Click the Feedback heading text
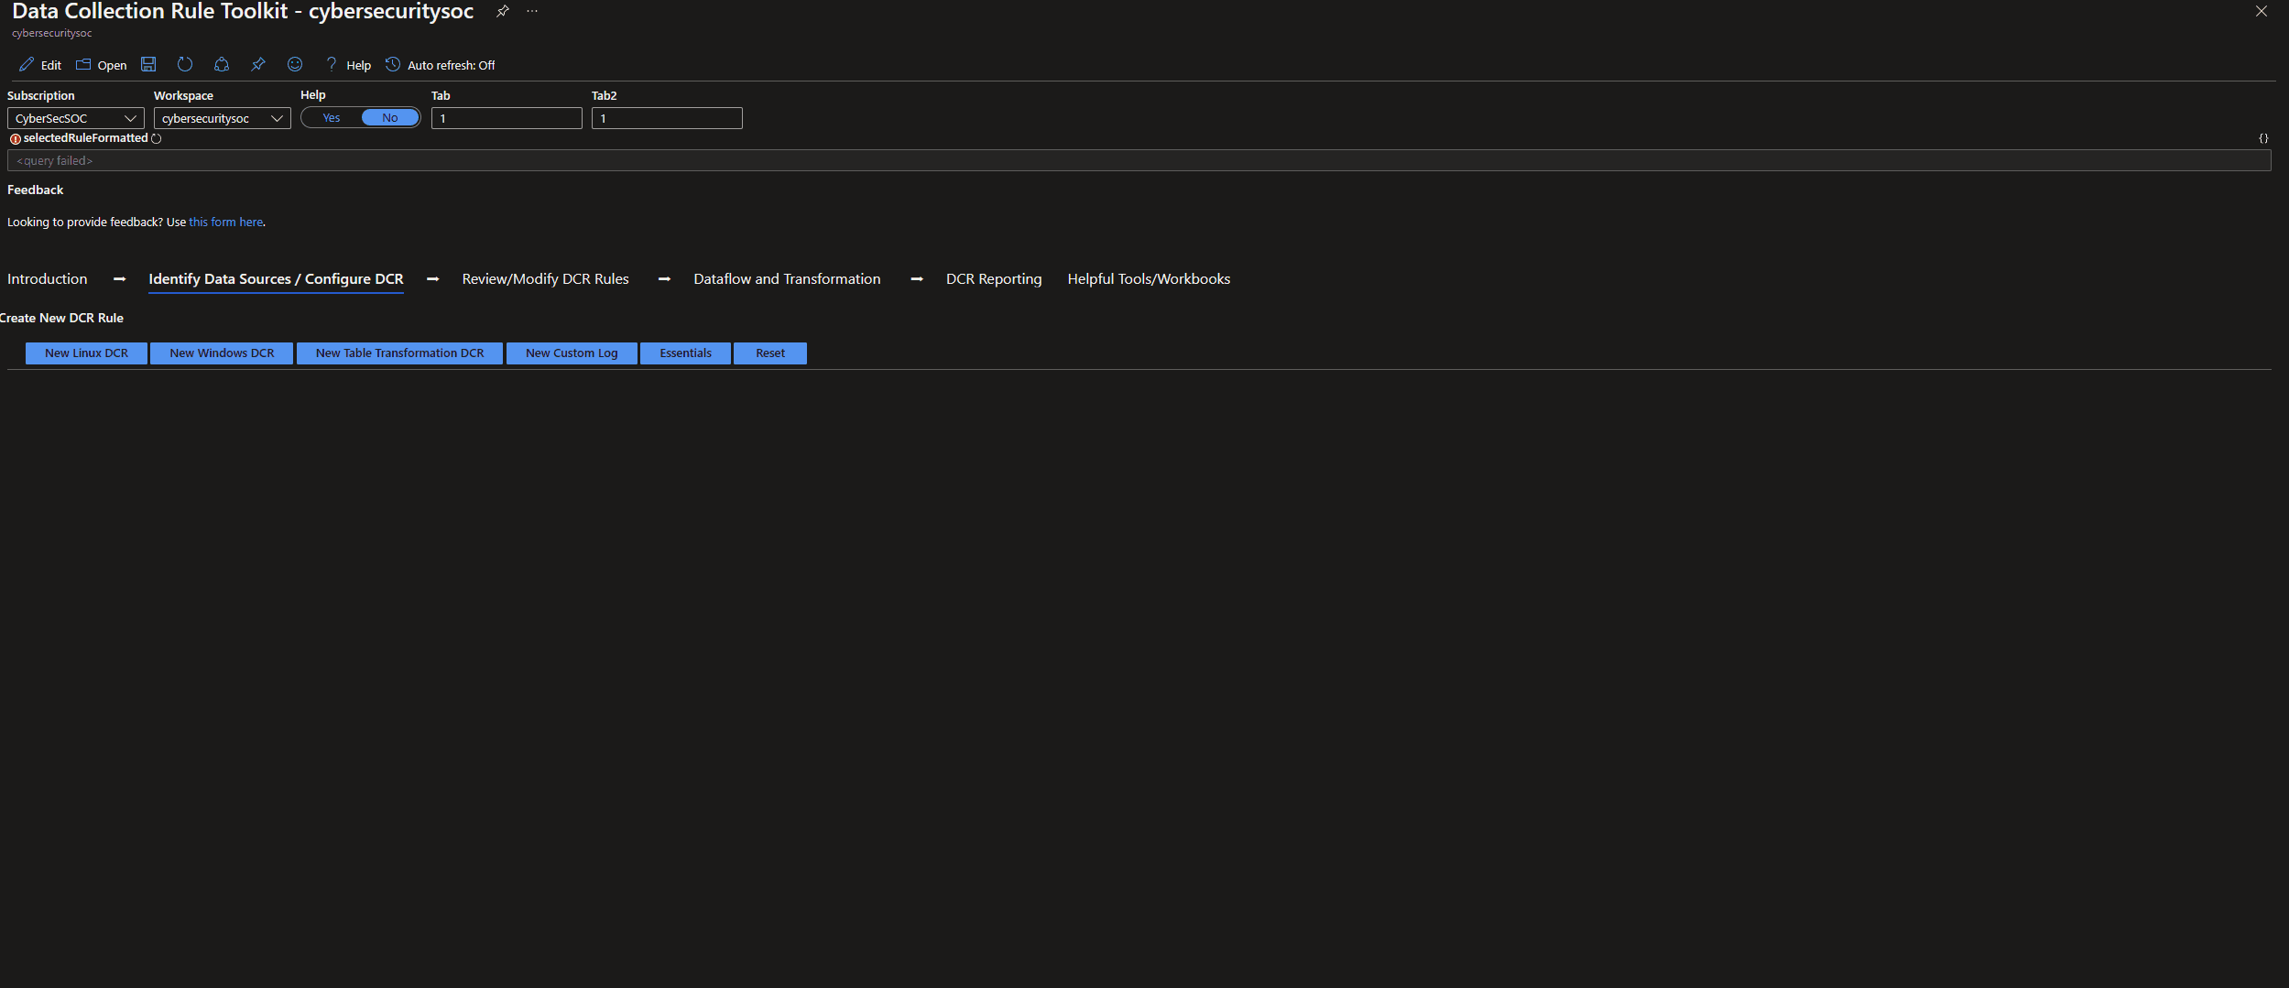 pyautogui.click(x=36, y=190)
